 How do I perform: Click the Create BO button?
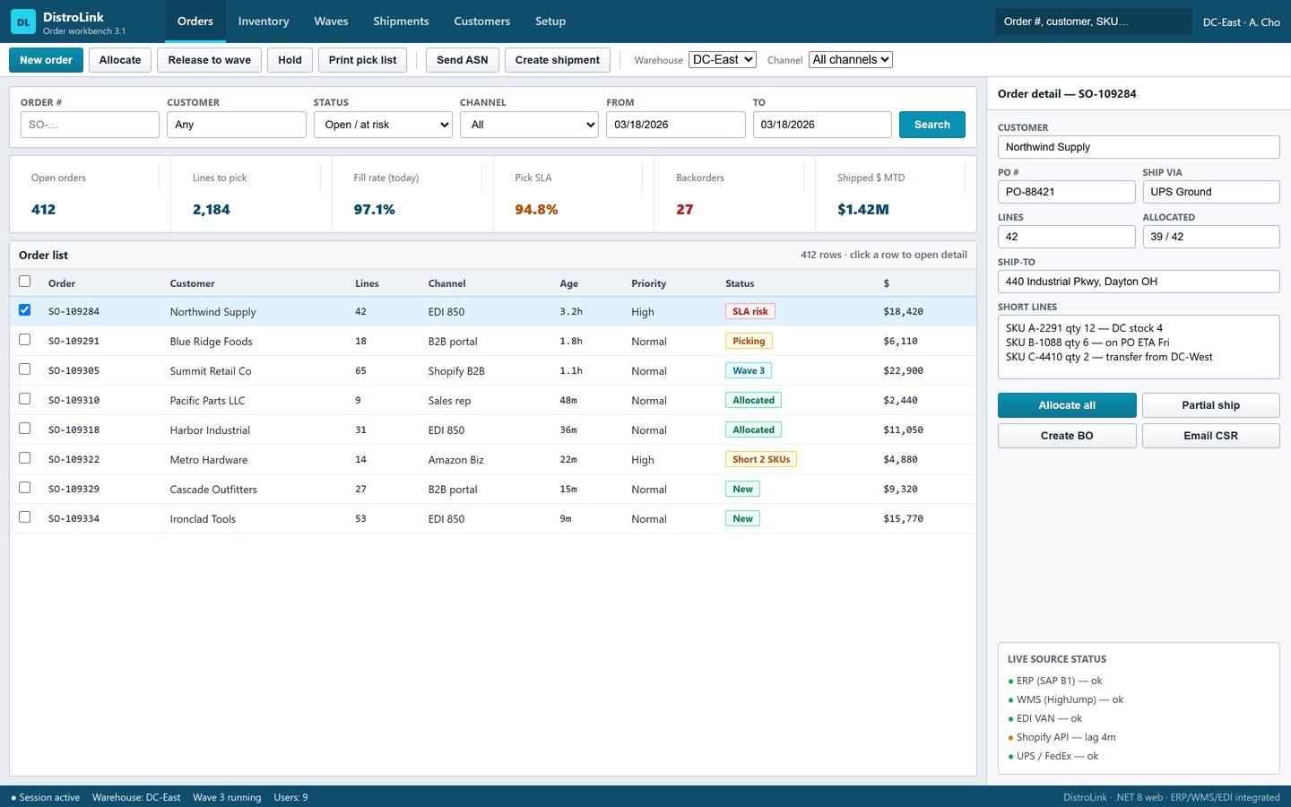1067,436
